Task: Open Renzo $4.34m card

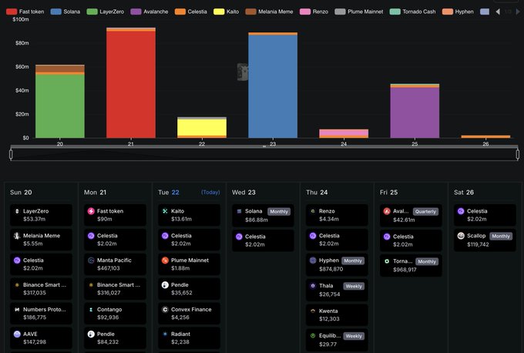Action: tap(337, 215)
